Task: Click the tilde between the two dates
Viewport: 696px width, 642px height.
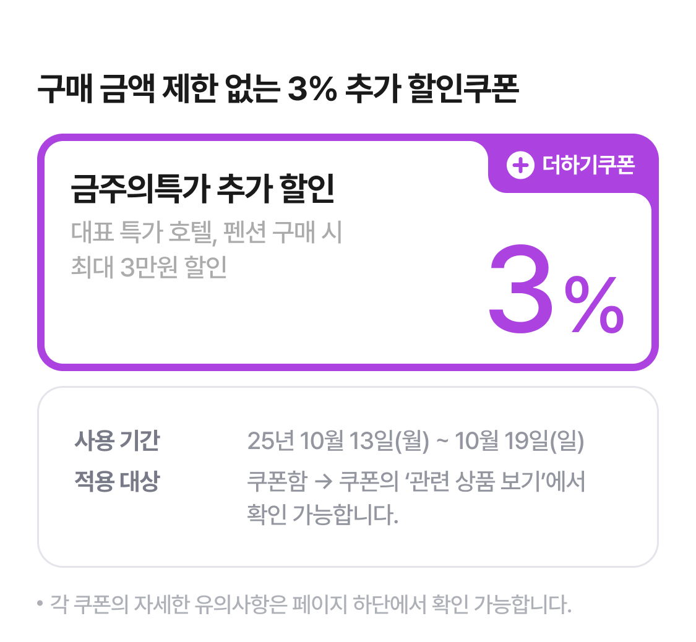Action: (x=442, y=442)
